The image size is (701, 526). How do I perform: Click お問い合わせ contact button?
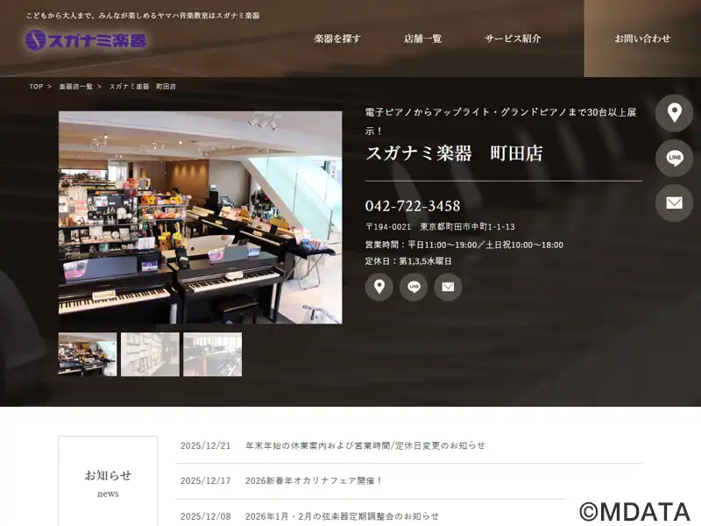click(642, 39)
